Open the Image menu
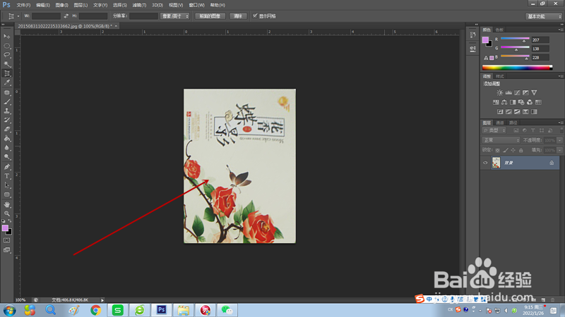 pyautogui.click(x=61, y=5)
